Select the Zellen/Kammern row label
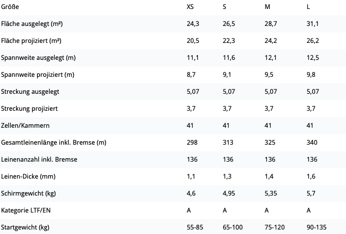The width and height of the screenshot is (346, 234). [25, 125]
